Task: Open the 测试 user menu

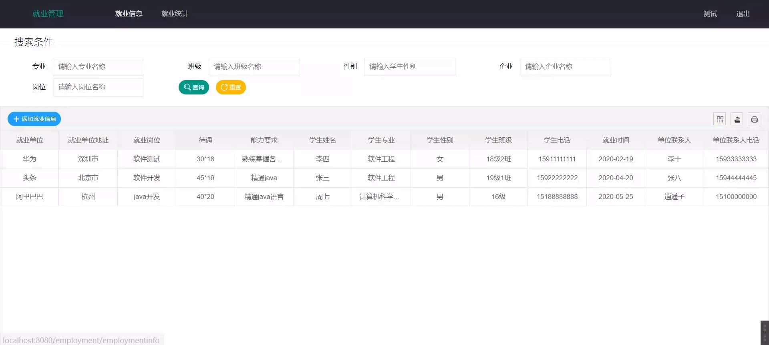Action: (710, 14)
